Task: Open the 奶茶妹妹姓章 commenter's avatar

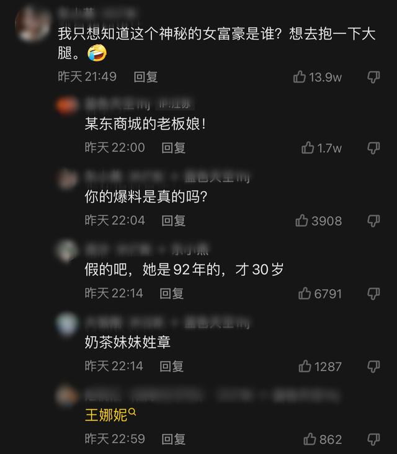Action: coord(67,324)
